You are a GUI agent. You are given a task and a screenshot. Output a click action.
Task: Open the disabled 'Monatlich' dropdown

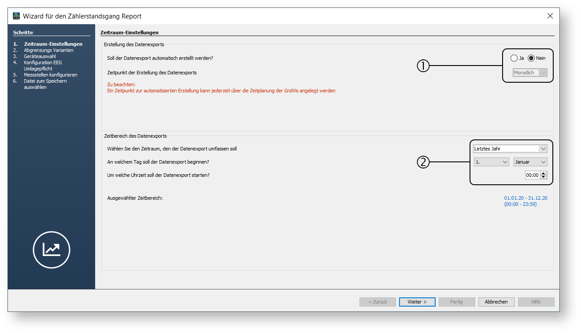(530, 73)
